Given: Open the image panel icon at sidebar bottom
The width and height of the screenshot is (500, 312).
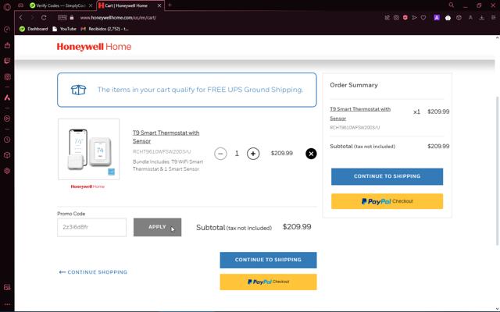Looking at the screenshot, I should tap(7, 288).
